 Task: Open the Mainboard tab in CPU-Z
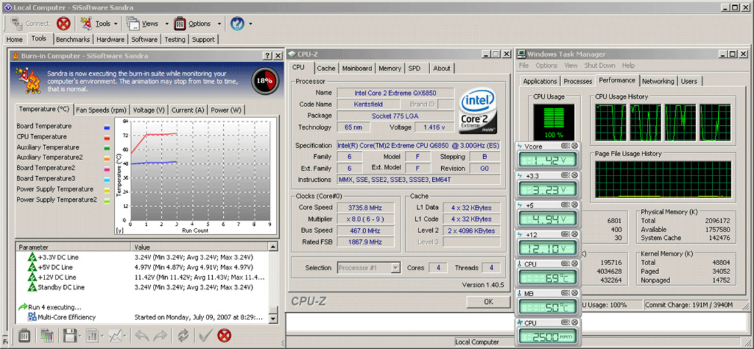click(x=357, y=68)
